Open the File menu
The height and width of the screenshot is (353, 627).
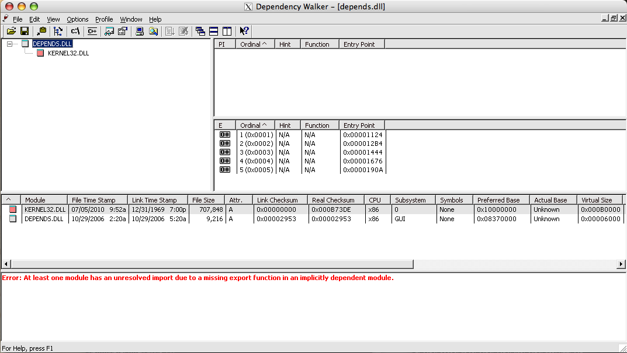click(x=18, y=19)
